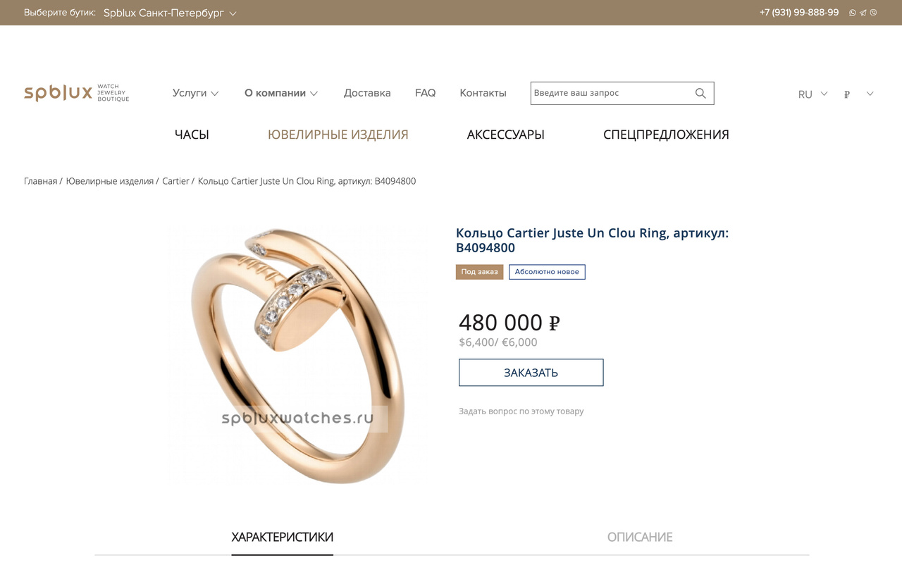Switch to the Описание tab
The image size is (902, 577).
(x=640, y=537)
